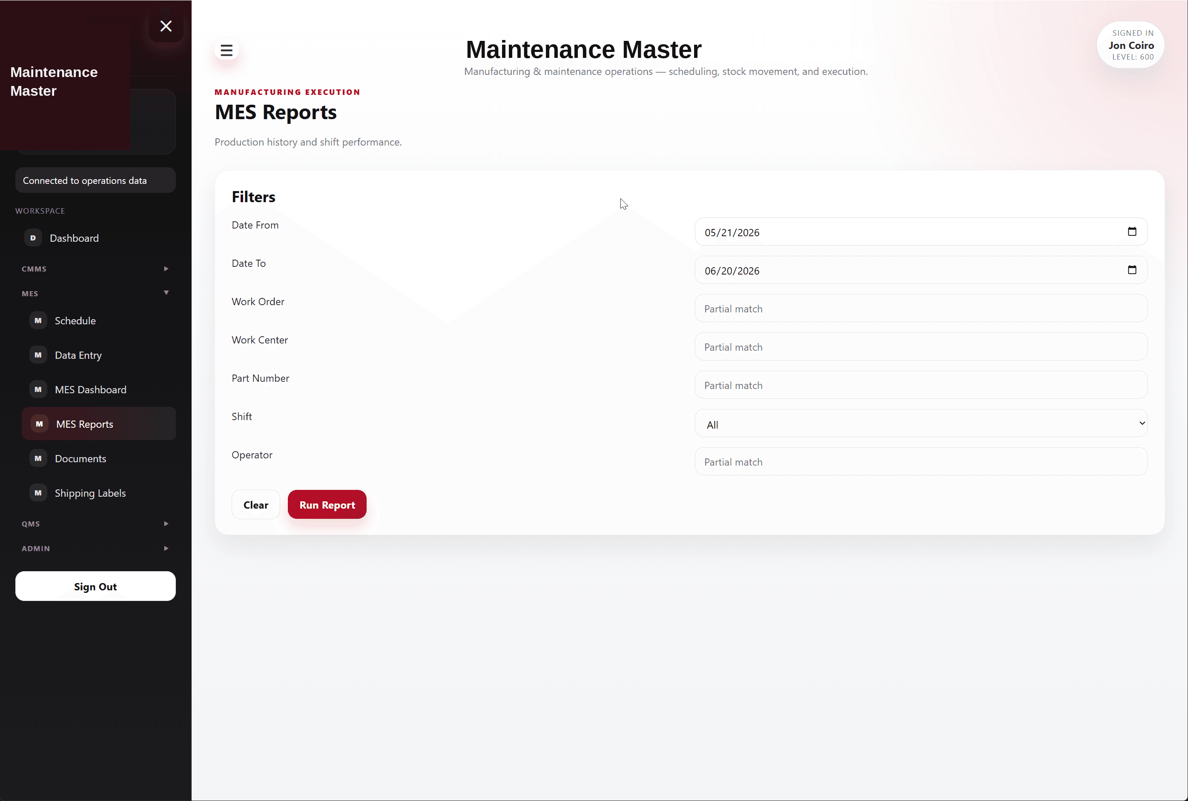Click the Date From field label
Image resolution: width=1188 pixels, height=801 pixels.
(255, 225)
